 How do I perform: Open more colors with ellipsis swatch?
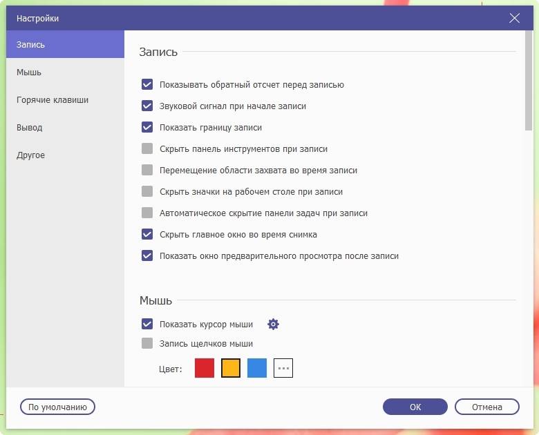[283, 368]
